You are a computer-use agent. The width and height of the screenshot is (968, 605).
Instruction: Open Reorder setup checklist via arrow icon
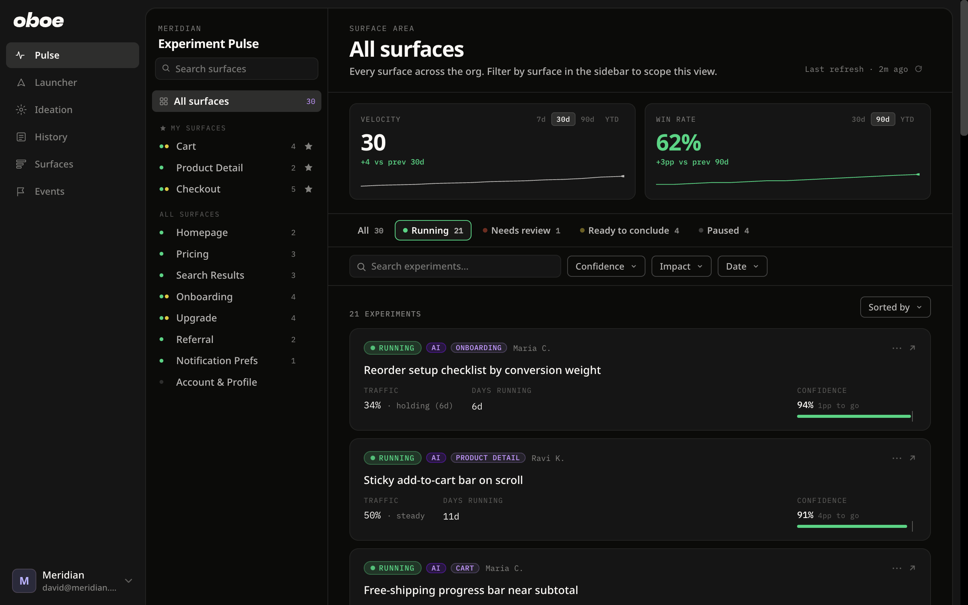pos(912,348)
